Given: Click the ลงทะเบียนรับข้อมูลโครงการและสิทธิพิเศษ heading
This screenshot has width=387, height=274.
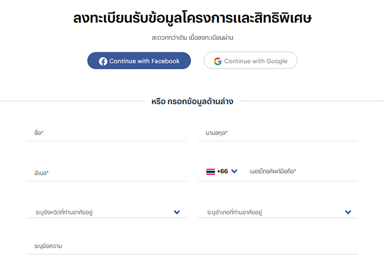Looking at the screenshot, I should coord(192,18).
